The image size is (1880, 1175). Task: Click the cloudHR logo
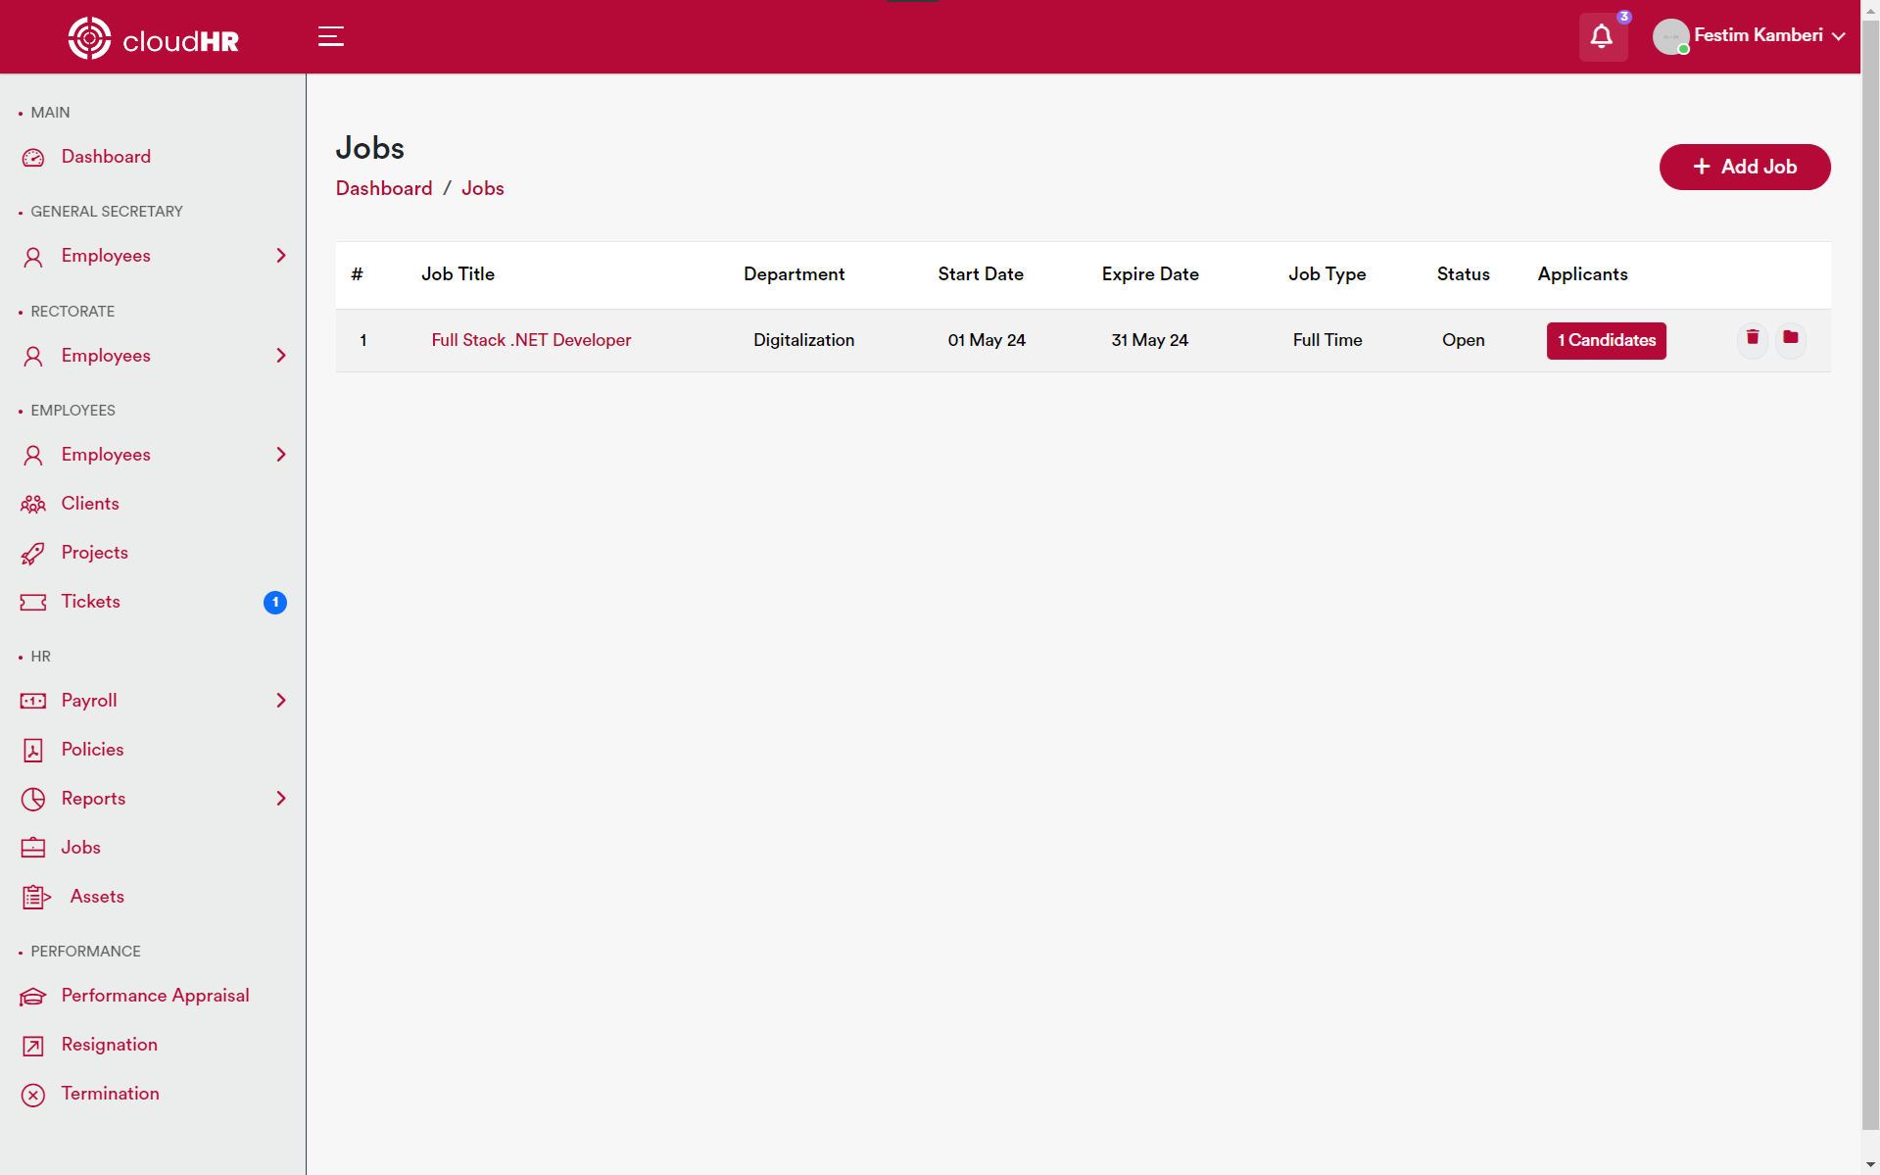[x=154, y=39]
